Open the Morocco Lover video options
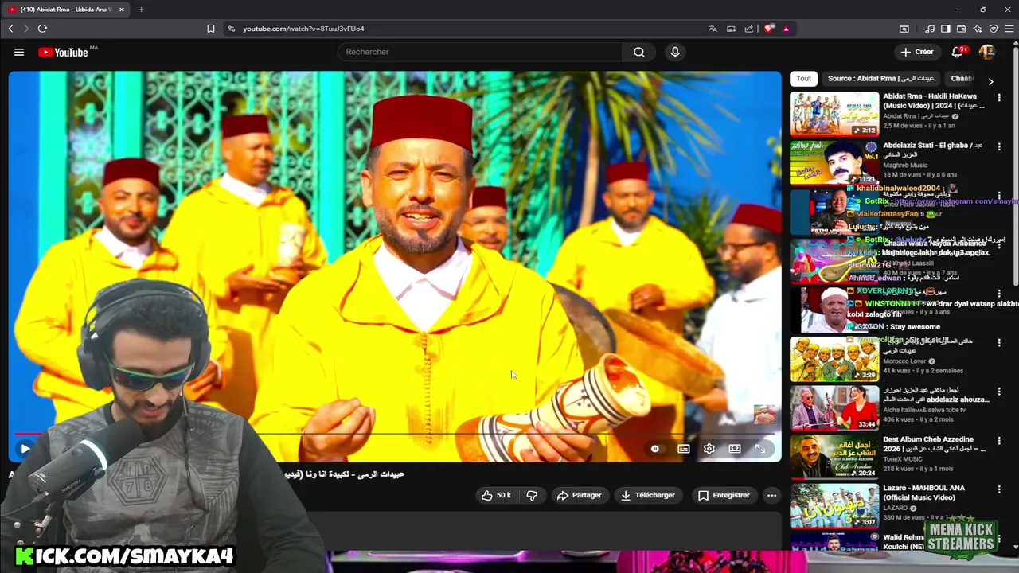Viewport: 1019px width, 573px height. click(999, 343)
